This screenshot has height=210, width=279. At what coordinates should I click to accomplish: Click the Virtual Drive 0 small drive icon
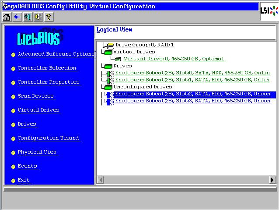(x=118, y=59)
